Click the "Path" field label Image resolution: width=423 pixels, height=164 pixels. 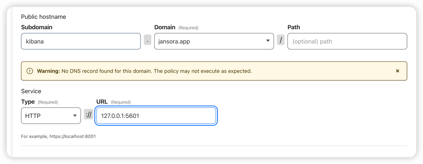tap(294, 27)
